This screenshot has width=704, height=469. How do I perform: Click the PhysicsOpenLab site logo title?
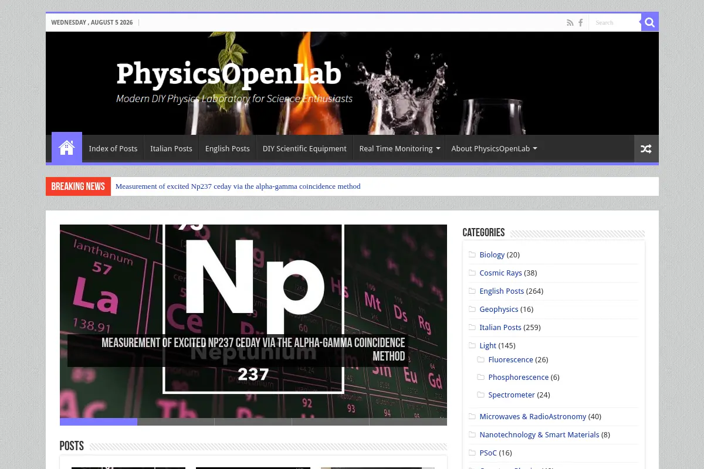pyautogui.click(x=229, y=74)
